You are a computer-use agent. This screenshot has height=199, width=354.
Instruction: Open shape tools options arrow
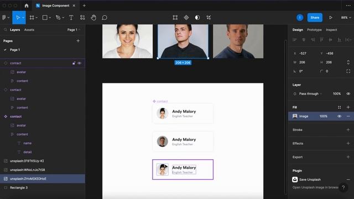coord(50,18)
